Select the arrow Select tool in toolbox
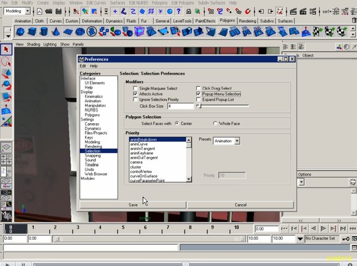Image resolution: width=357 pixels, height=266 pixels. 7,49
